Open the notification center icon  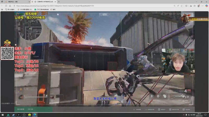205,115
